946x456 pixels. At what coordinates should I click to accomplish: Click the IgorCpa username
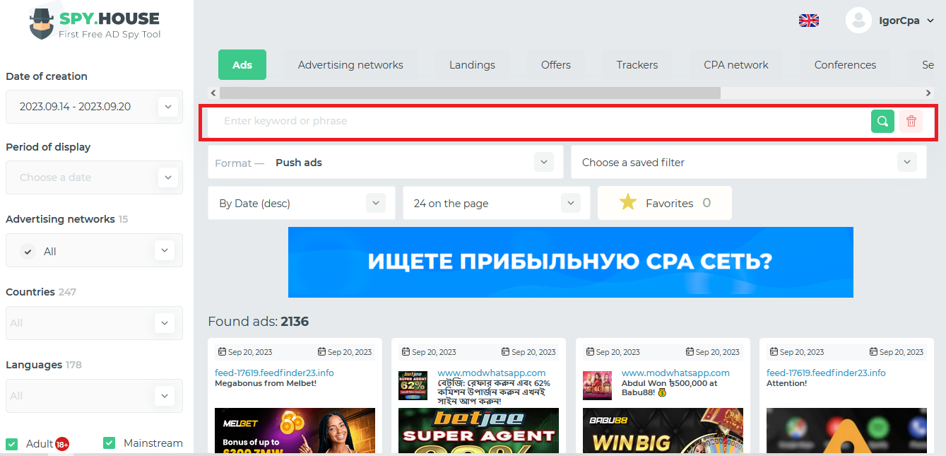click(899, 21)
